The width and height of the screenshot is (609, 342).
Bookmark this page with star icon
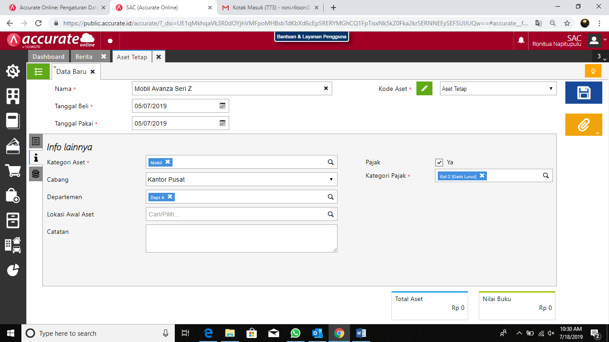pos(567,23)
